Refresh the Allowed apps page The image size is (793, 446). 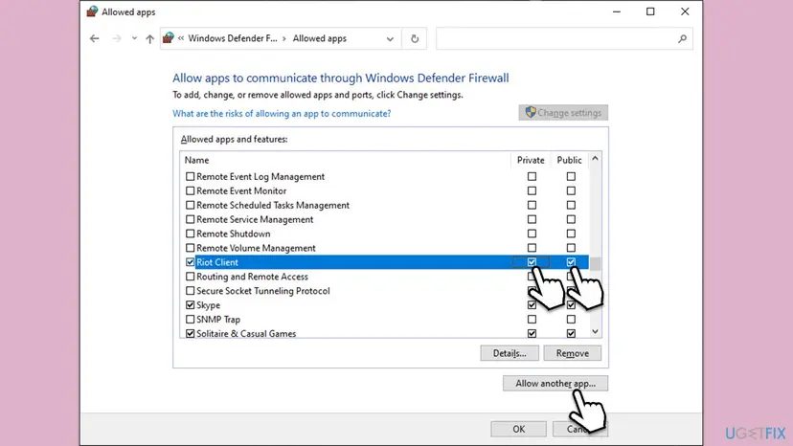[415, 38]
